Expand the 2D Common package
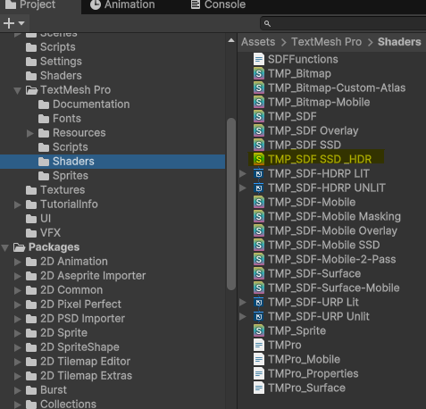The image size is (426, 409). (x=18, y=290)
